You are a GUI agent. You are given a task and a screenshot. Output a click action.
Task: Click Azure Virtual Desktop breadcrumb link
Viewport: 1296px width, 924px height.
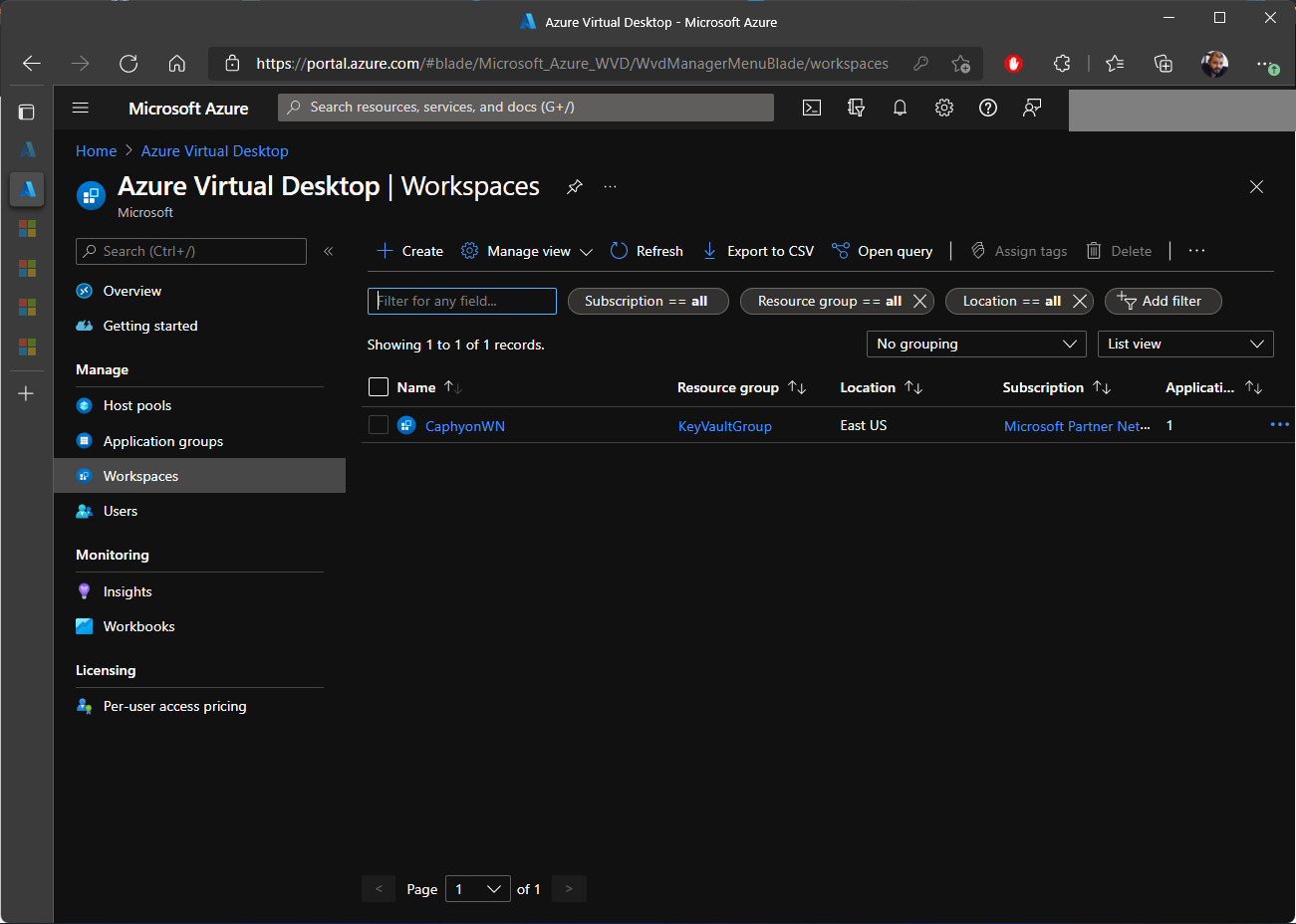[x=214, y=151]
